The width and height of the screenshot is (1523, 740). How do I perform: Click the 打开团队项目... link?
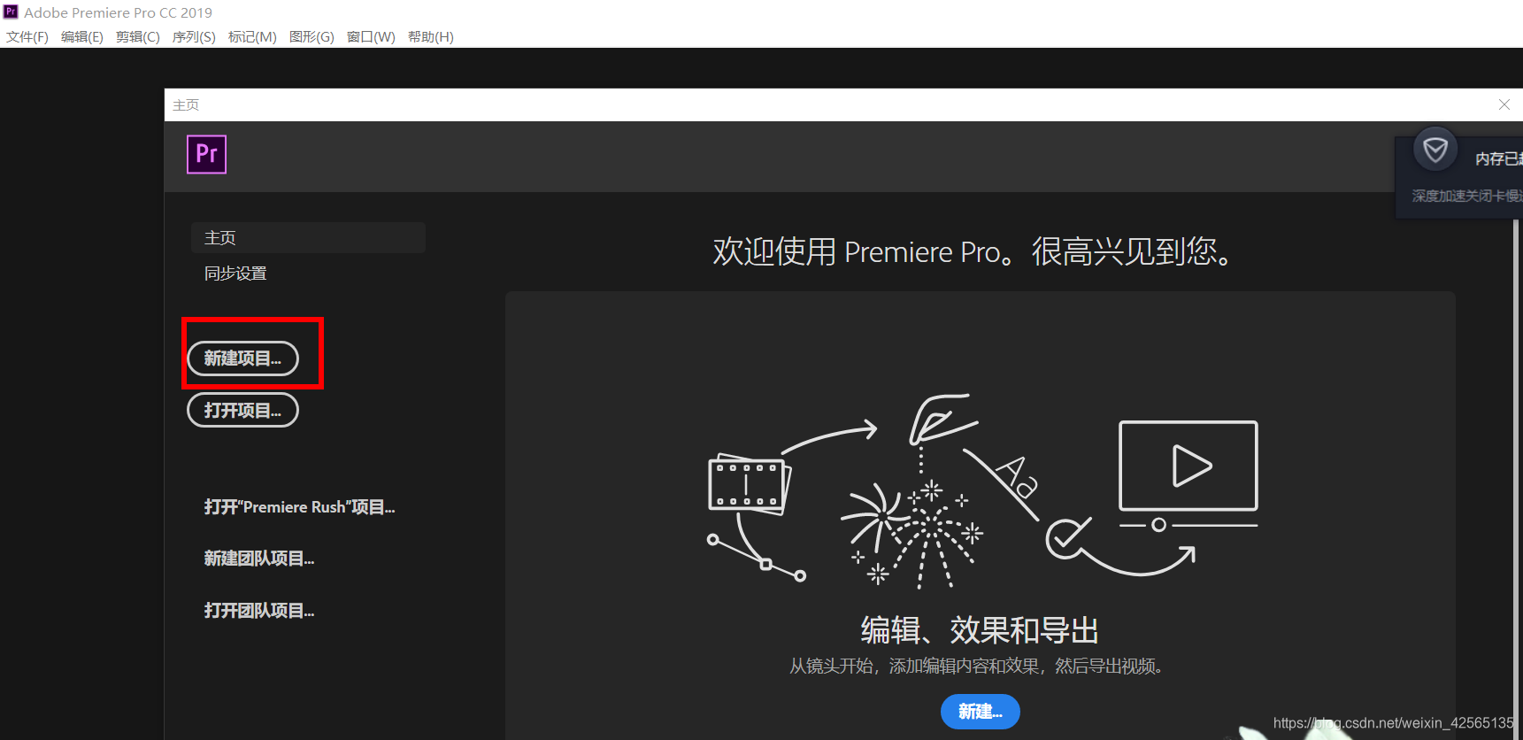click(x=259, y=611)
